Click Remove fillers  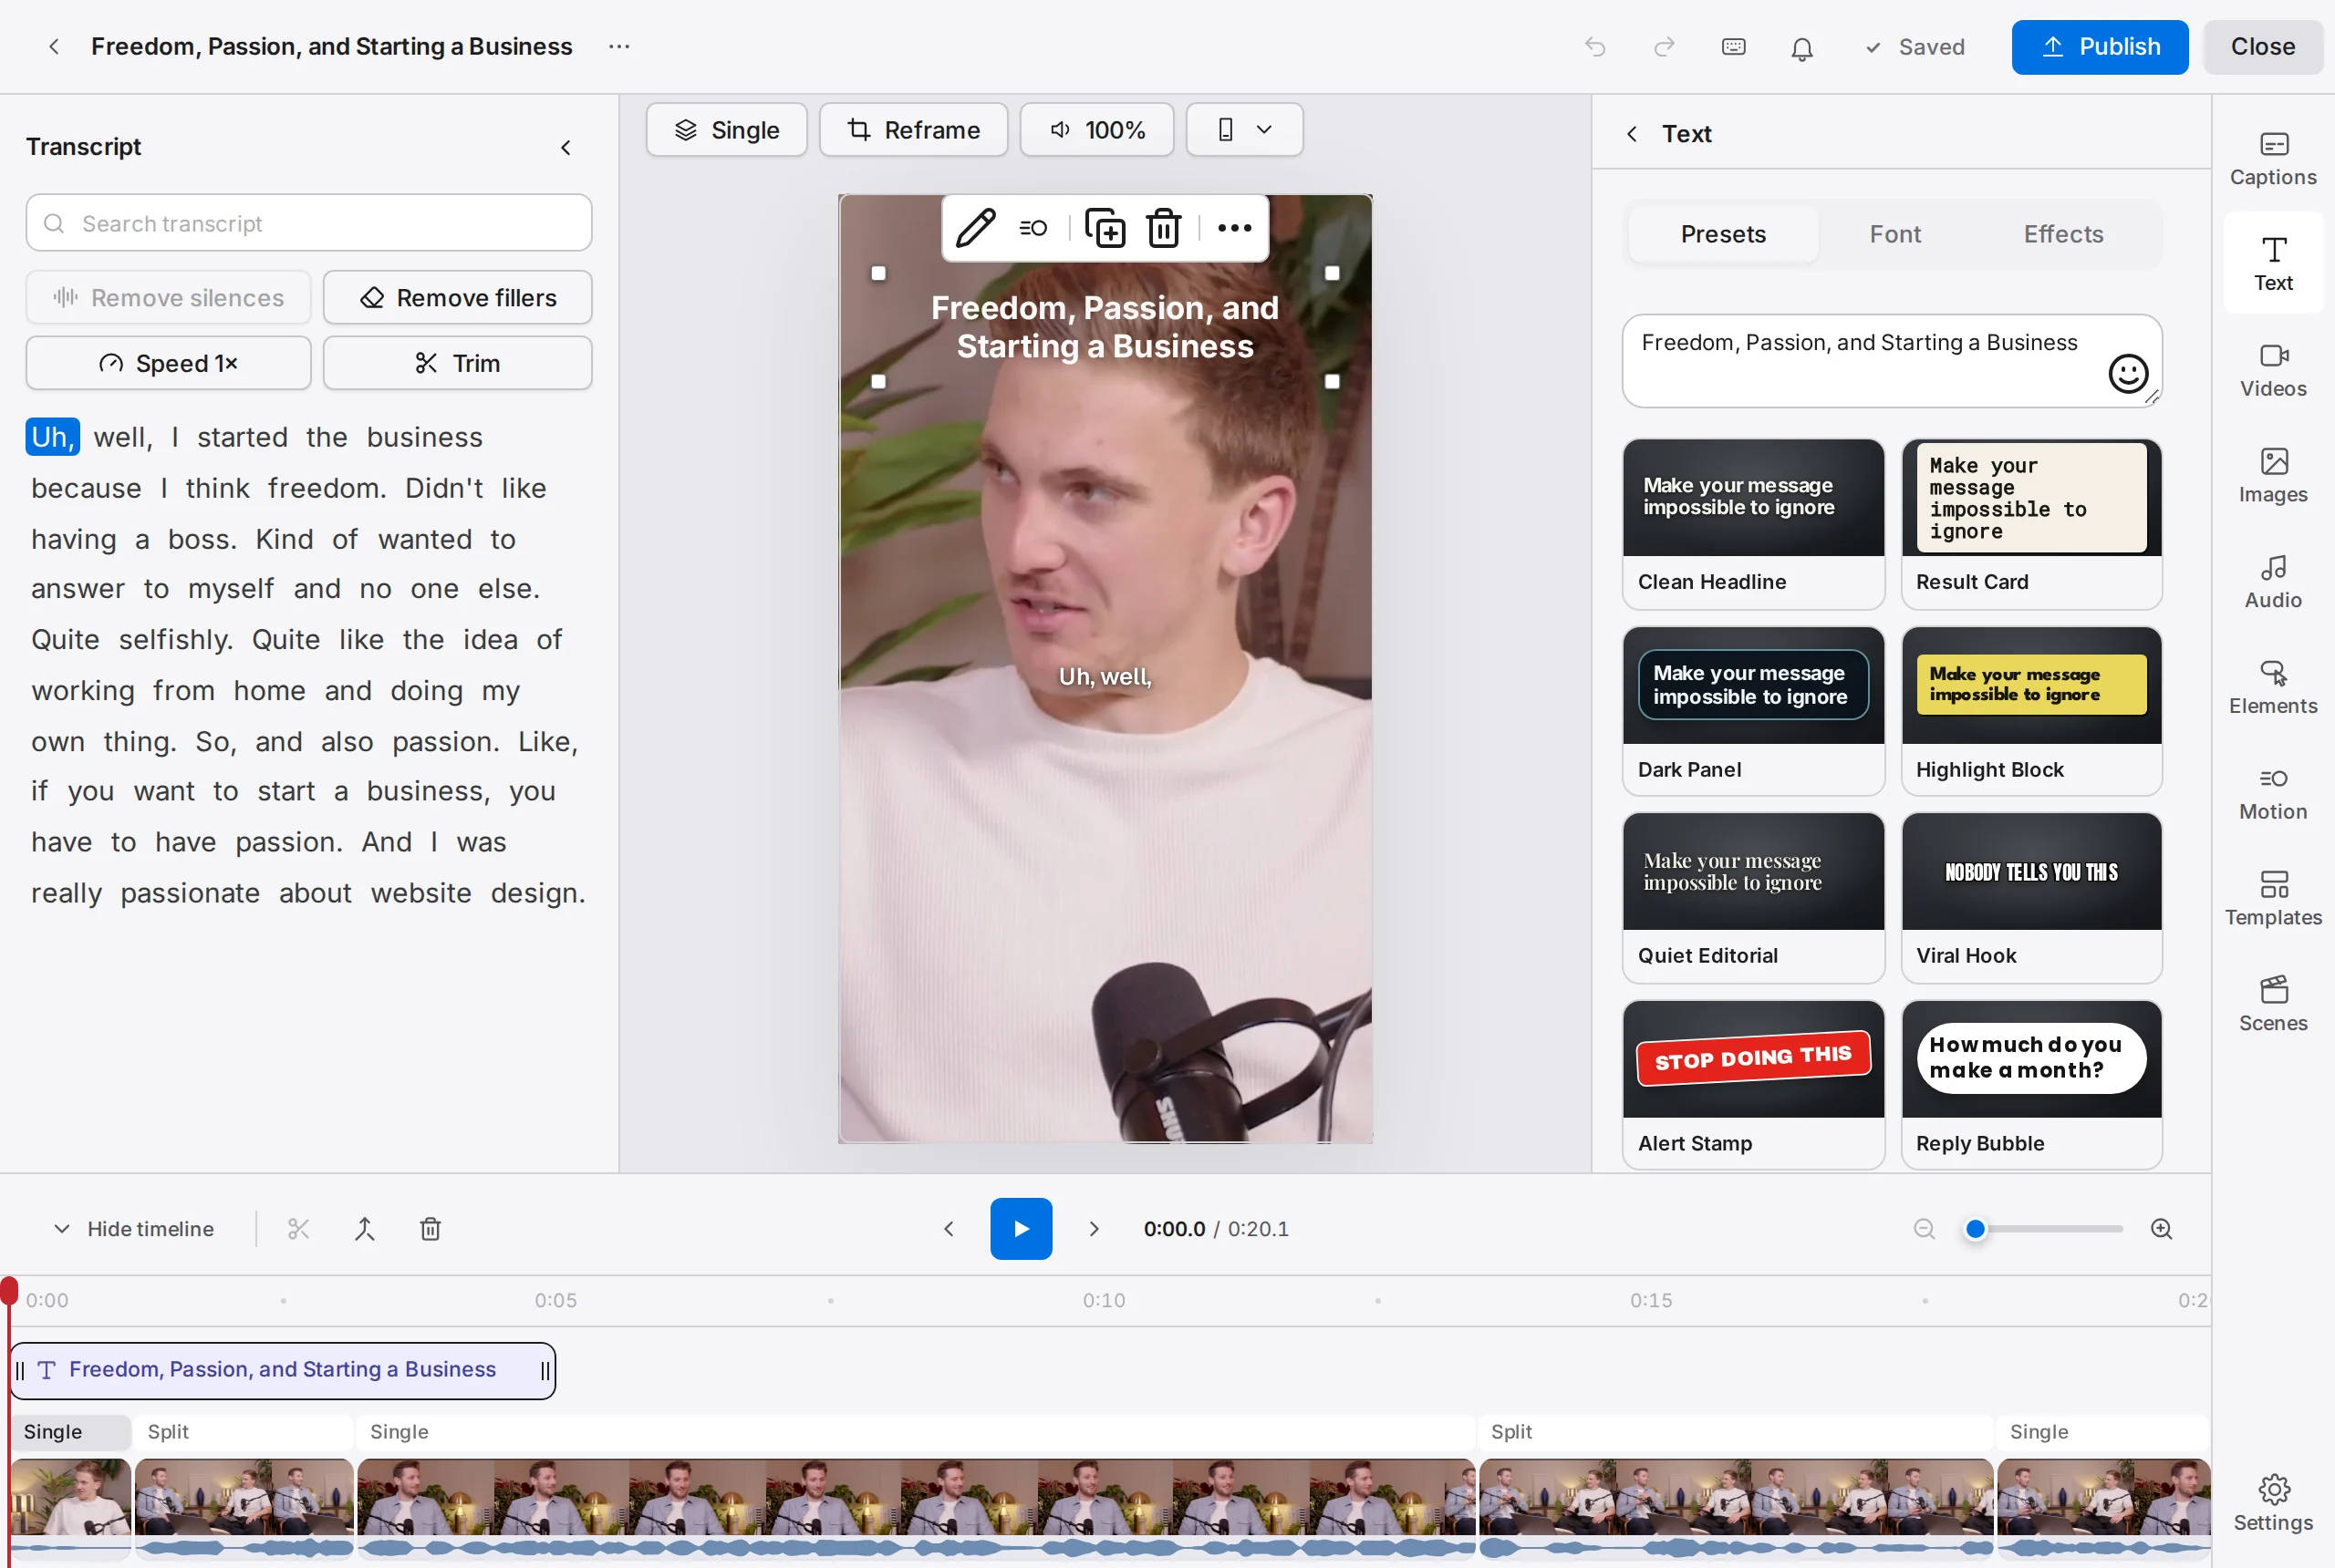[457, 298]
